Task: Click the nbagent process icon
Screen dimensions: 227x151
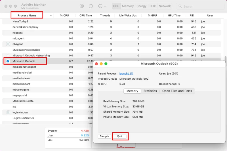Action: (8, 44)
